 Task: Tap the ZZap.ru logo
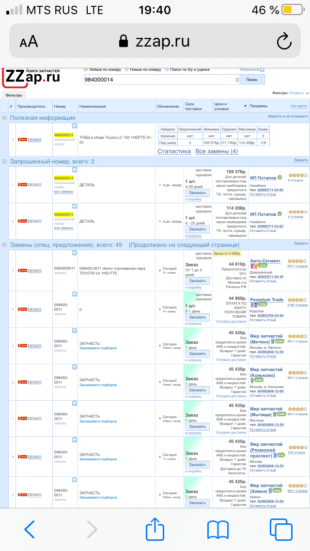[x=31, y=78]
